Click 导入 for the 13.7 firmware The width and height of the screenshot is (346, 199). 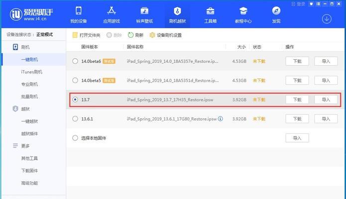326,99
